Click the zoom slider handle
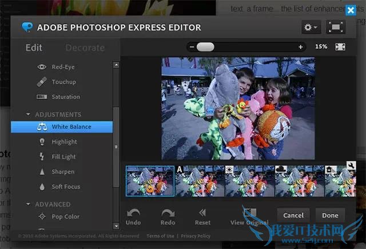 [x=205, y=47]
